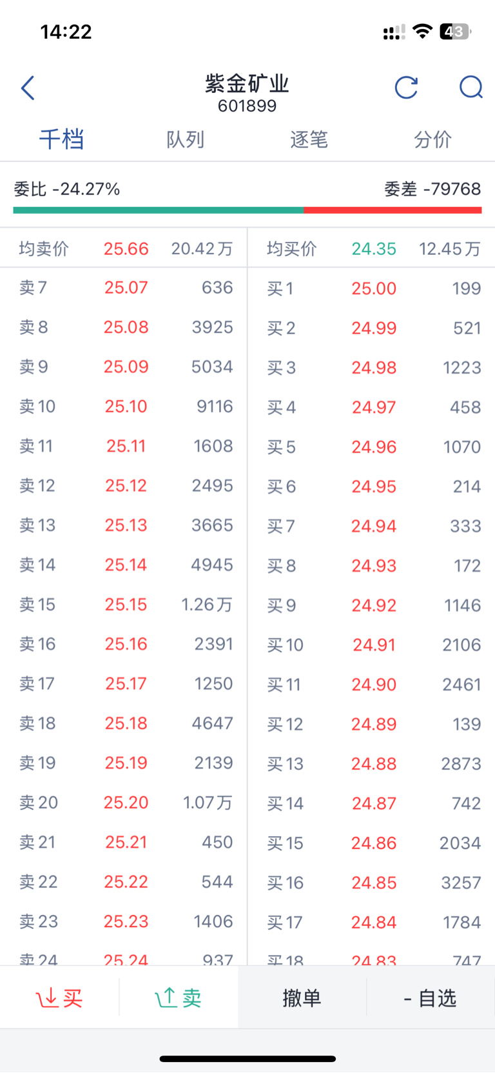Screen dimensions: 495x1073
Task: Select buy level 买1 at 25.00
Action: coord(372,288)
